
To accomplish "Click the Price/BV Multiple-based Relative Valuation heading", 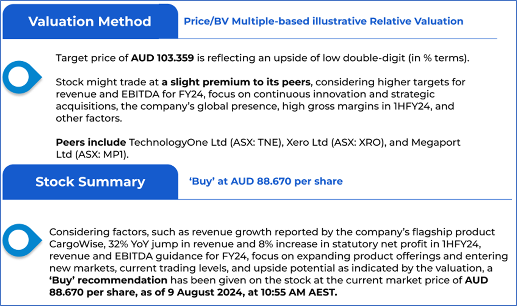I will pyautogui.click(x=323, y=21).
